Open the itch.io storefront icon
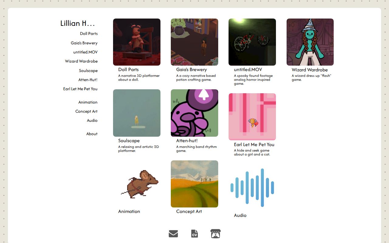389x243 pixels. [x=215, y=234]
